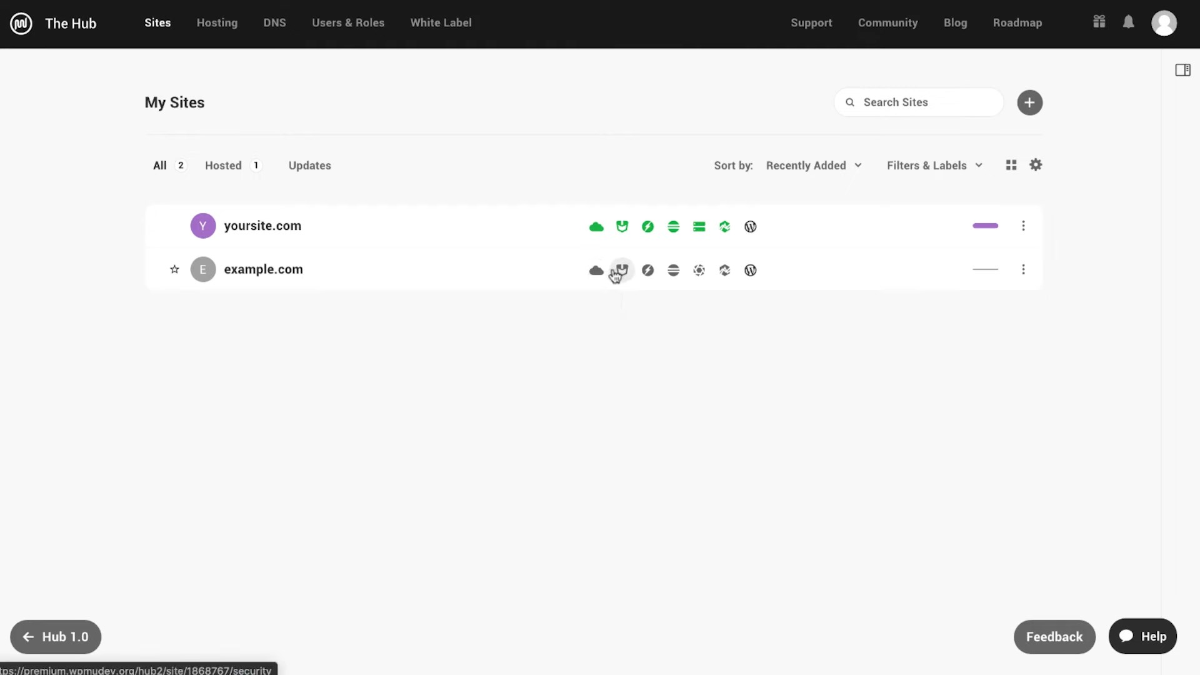The width and height of the screenshot is (1200, 675).
Task: Click the My Sites heading
Action: 174,102
